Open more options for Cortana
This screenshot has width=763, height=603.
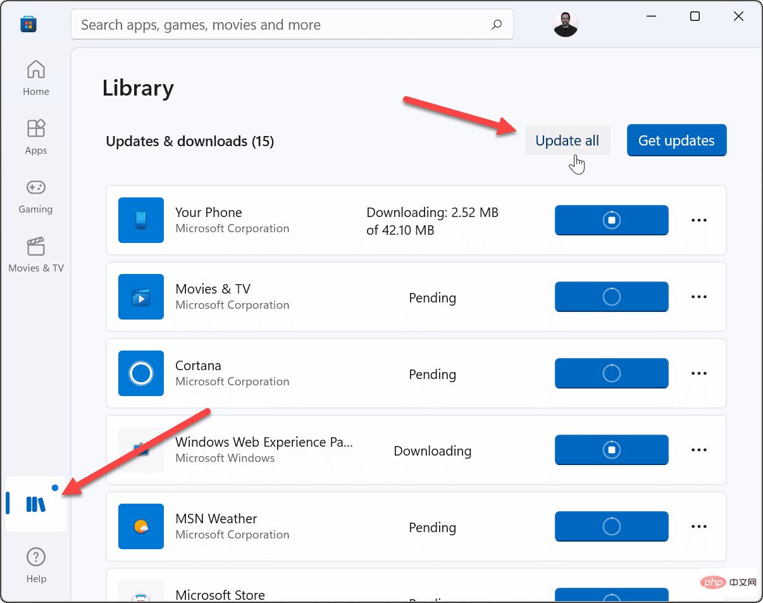(699, 373)
